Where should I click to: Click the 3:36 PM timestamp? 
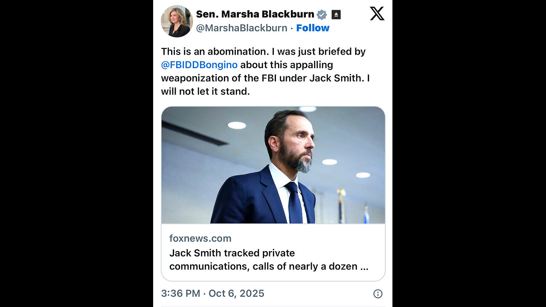(x=180, y=293)
